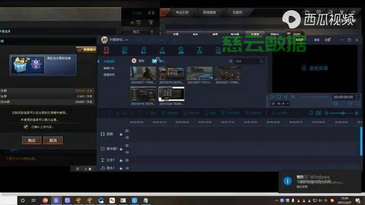
Task: Click the timeline zoom slider handle
Action: click(x=343, y=113)
